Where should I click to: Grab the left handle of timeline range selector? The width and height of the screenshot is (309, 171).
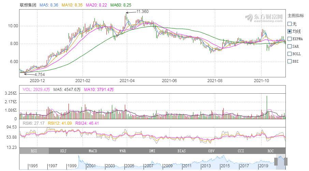tap(276, 161)
